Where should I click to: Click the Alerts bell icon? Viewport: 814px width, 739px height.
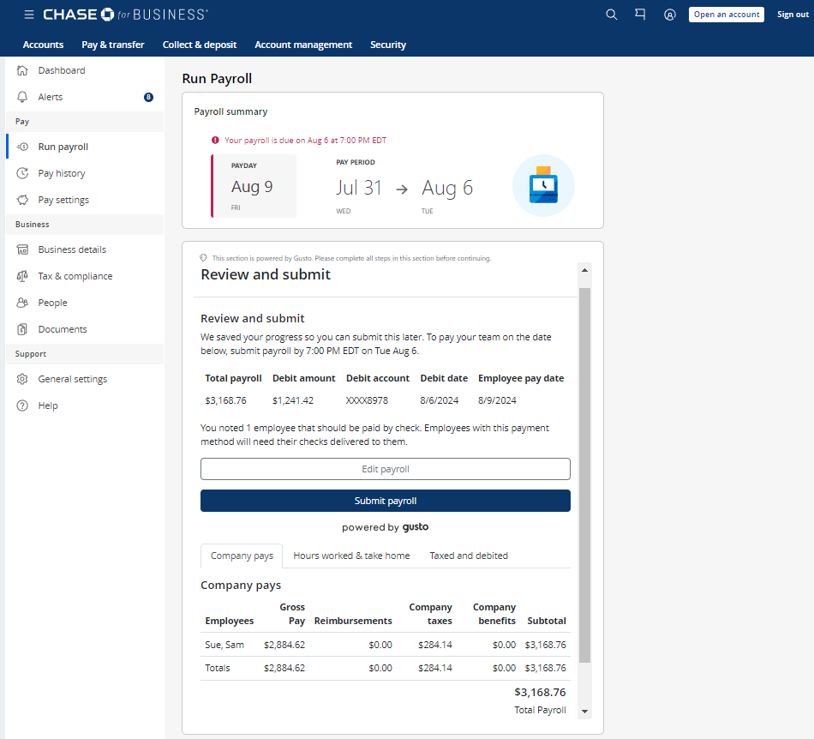23,97
